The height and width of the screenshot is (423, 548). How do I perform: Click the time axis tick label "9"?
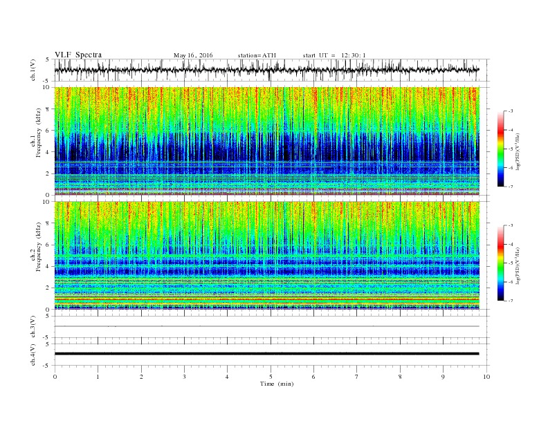(443, 377)
